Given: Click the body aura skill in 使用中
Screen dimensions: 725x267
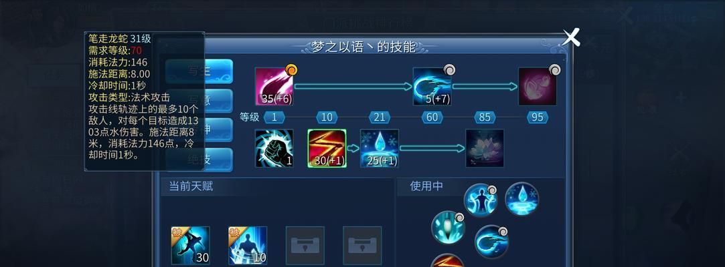Looking at the screenshot, I should pos(481,200).
